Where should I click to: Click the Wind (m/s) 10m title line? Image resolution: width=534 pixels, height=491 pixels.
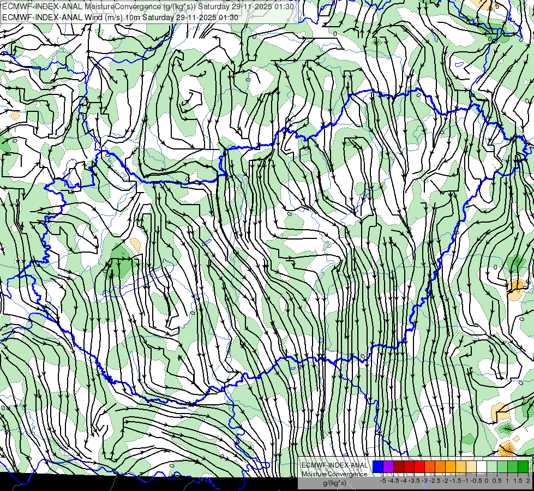tap(120, 17)
